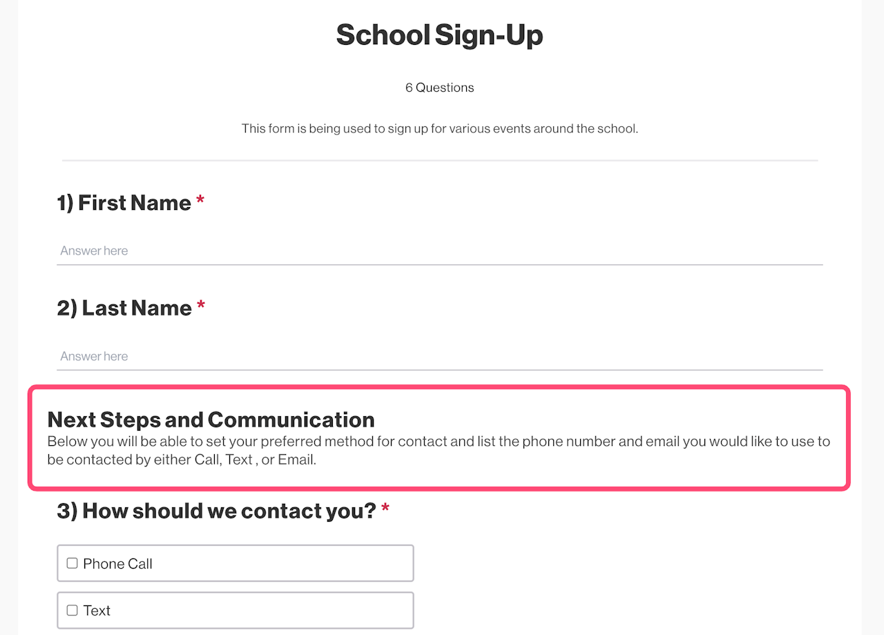884x635 pixels.
Task: Click the red asterisk beside Last Name
Action: pos(201,306)
